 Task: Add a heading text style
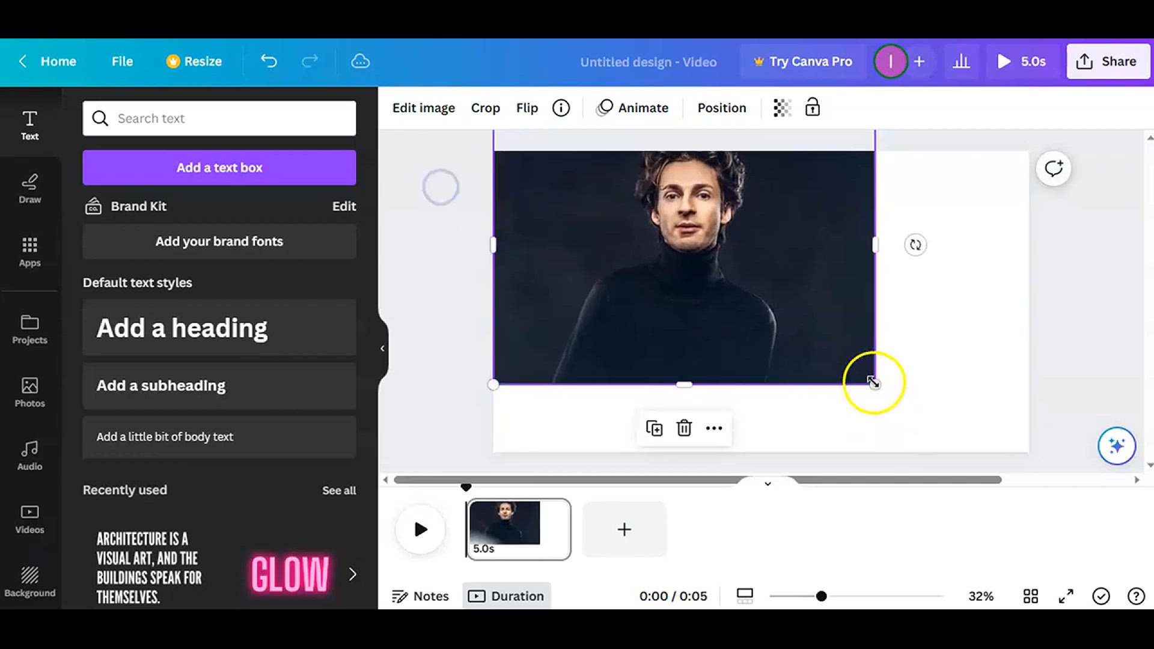click(219, 328)
